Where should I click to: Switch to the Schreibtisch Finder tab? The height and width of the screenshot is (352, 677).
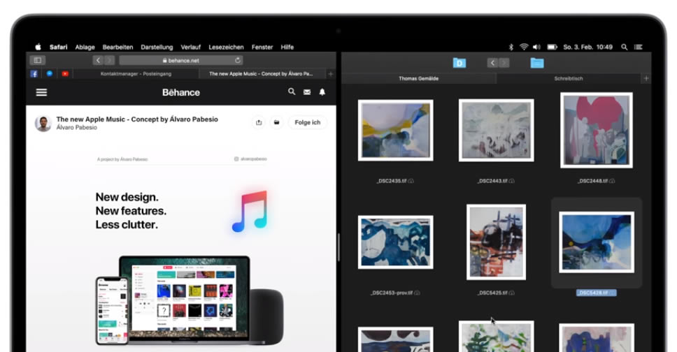[568, 79]
